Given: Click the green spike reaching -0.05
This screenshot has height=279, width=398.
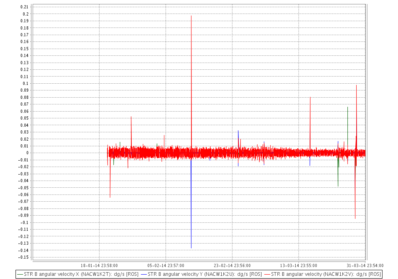Looking at the screenshot, I should pos(338,186).
